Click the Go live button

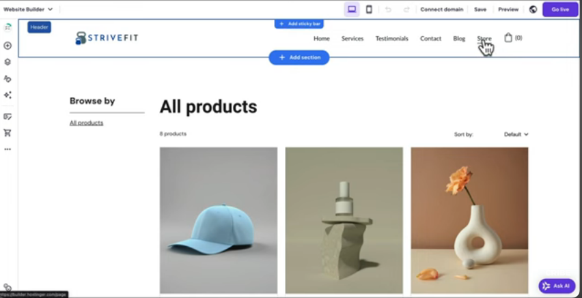[560, 10]
